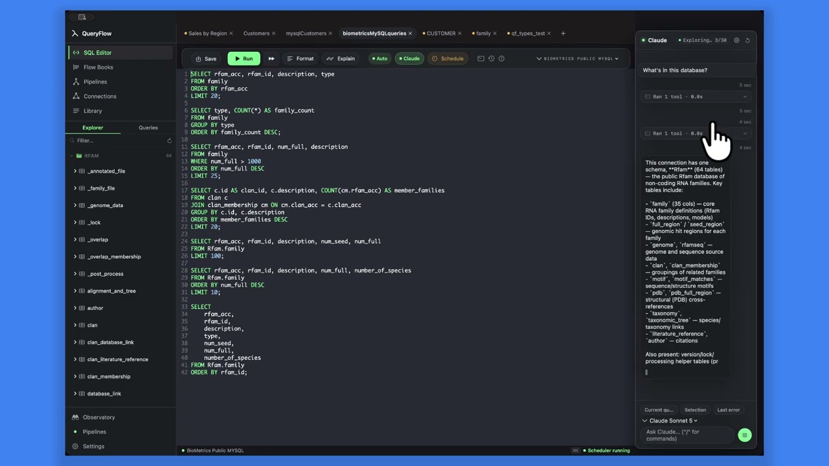Viewport: 829px width, 466px height.
Task: Click the green Run button
Action: [x=244, y=58]
